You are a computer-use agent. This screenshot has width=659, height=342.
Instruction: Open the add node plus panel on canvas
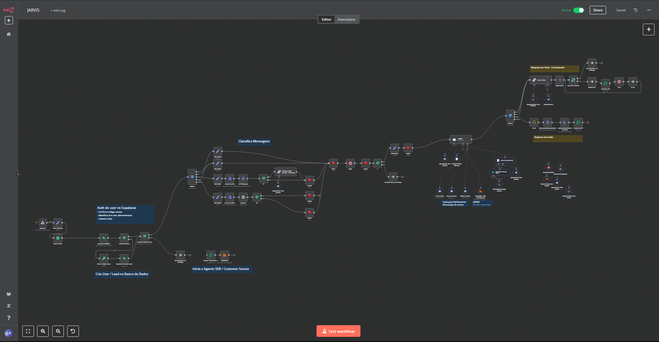pyautogui.click(x=648, y=30)
